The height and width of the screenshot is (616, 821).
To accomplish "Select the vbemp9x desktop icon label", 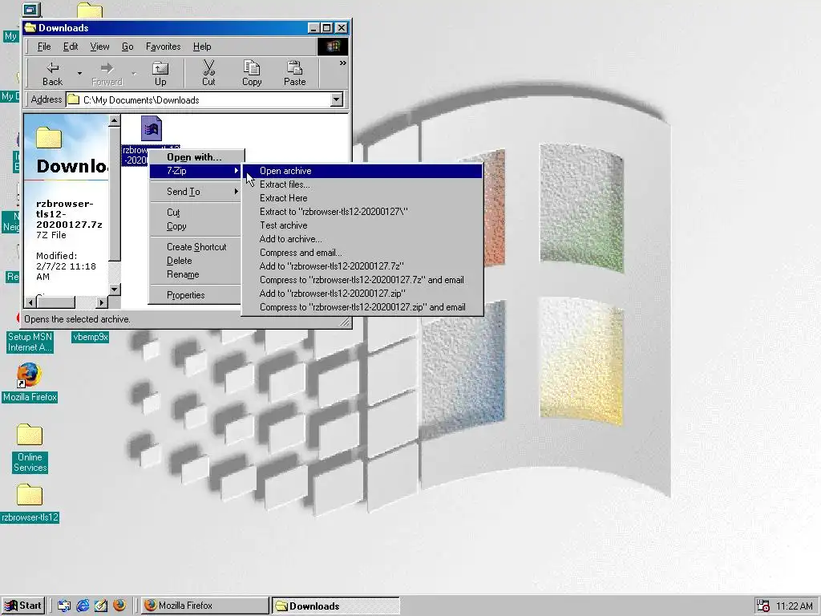I will (90, 337).
